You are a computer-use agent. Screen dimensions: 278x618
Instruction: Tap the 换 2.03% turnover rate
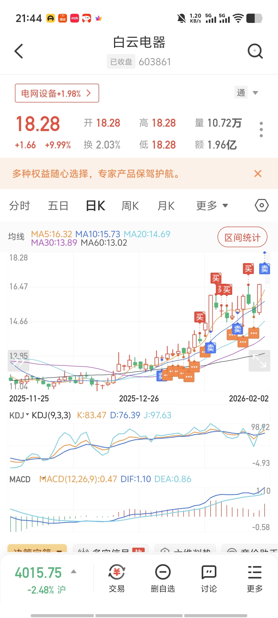coord(102,145)
